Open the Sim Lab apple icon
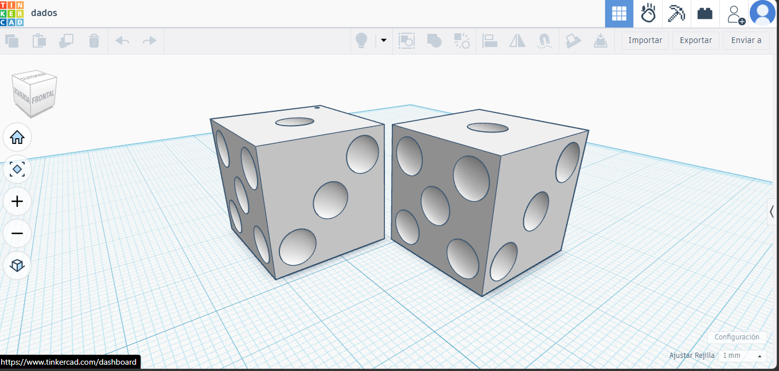 (x=648, y=13)
